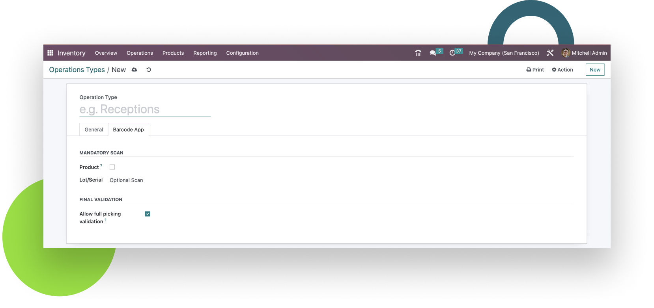
Task: Enable the Product mandatory scan checkbox
Action: pyautogui.click(x=112, y=167)
